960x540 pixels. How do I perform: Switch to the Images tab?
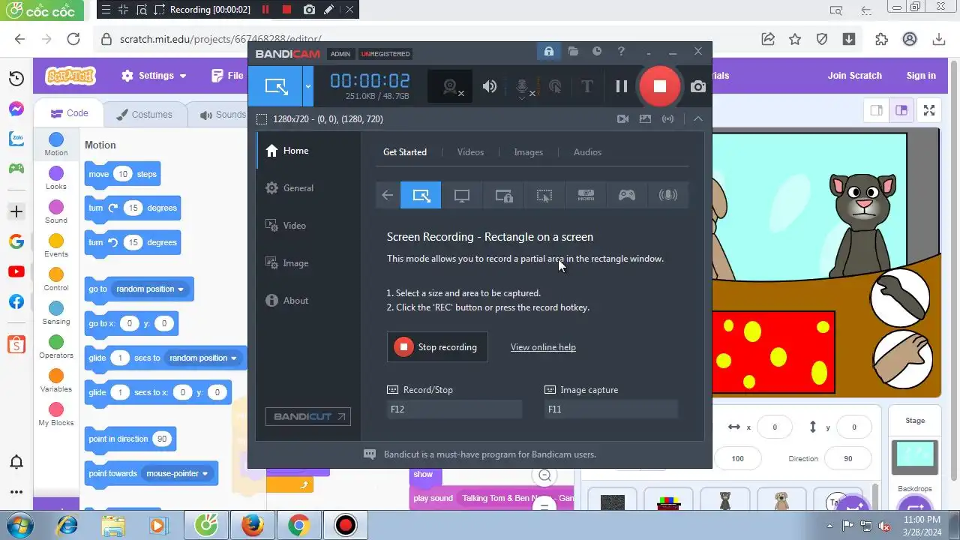[528, 152]
